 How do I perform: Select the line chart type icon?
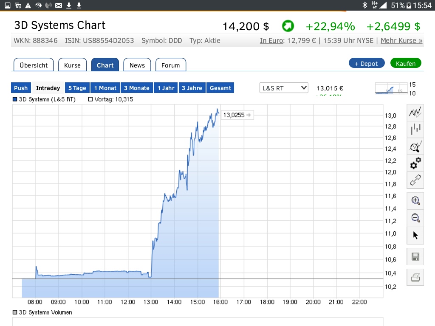[415, 112]
